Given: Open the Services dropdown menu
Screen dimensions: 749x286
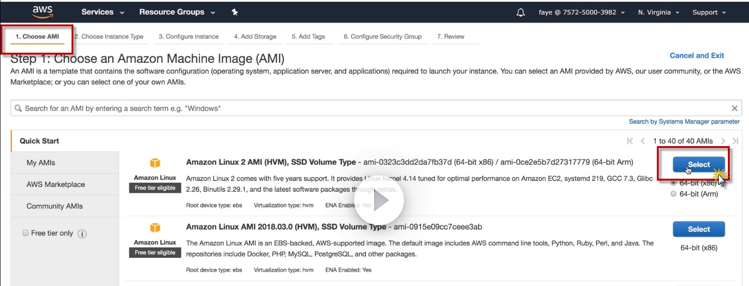Looking at the screenshot, I should [x=103, y=12].
